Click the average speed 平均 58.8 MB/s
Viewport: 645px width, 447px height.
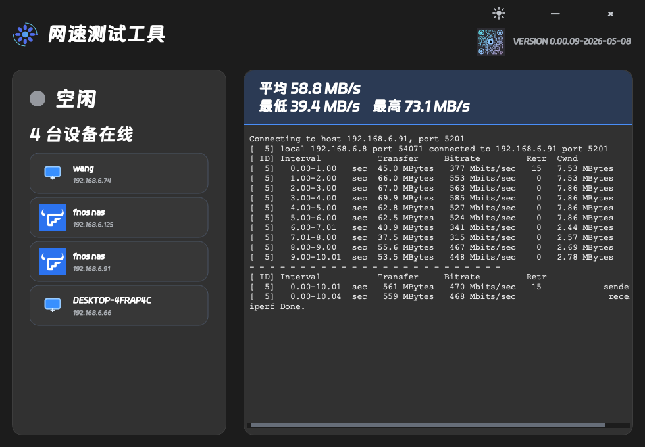point(310,88)
